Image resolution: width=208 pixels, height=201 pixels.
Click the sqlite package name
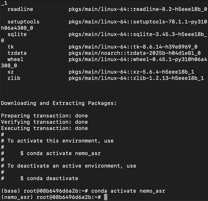[x=17, y=34]
